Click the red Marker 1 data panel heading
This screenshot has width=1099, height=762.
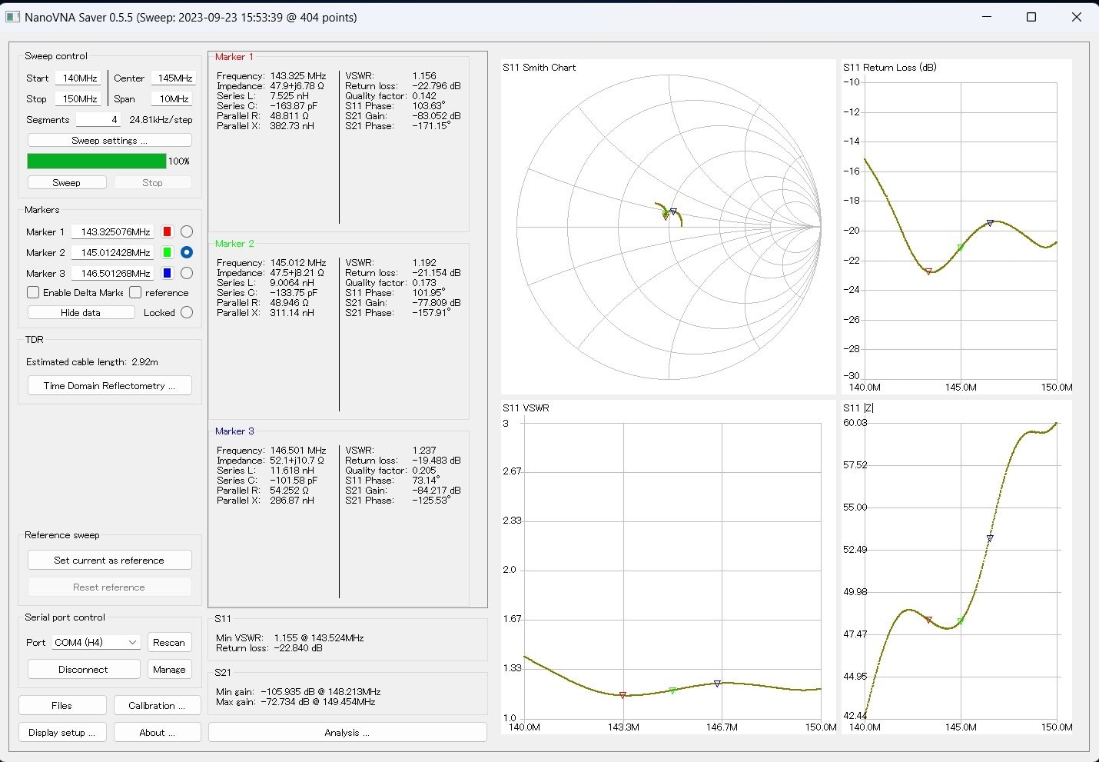click(234, 56)
